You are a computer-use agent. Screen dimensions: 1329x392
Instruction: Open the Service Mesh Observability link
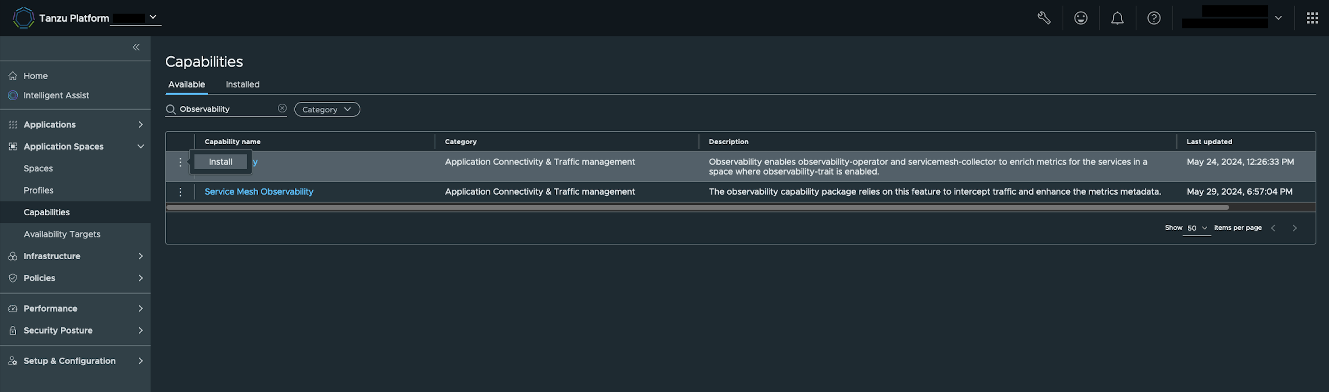pos(259,192)
